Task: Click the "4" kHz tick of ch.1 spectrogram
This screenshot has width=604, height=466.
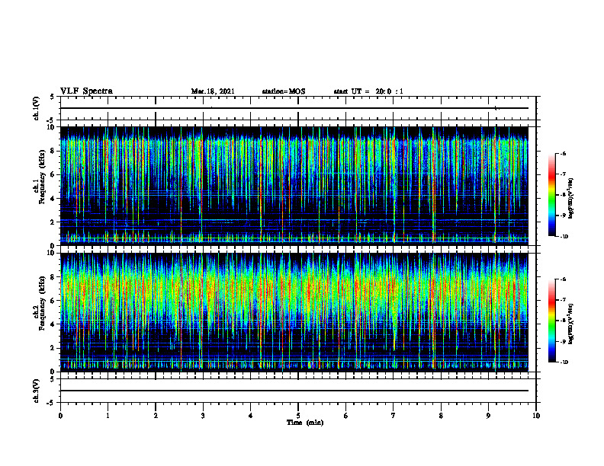Action: click(x=54, y=199)
